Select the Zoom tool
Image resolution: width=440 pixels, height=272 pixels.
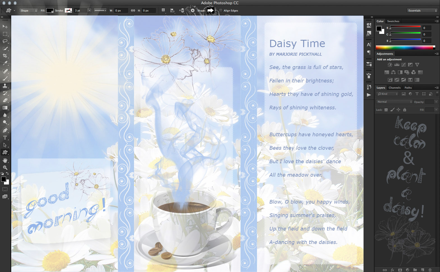5,168
